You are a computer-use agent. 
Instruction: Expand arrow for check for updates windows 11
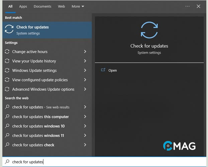click(x=85, y=136)
